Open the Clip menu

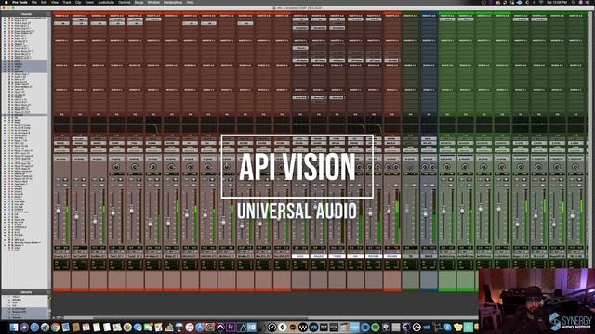coord(78,2)
